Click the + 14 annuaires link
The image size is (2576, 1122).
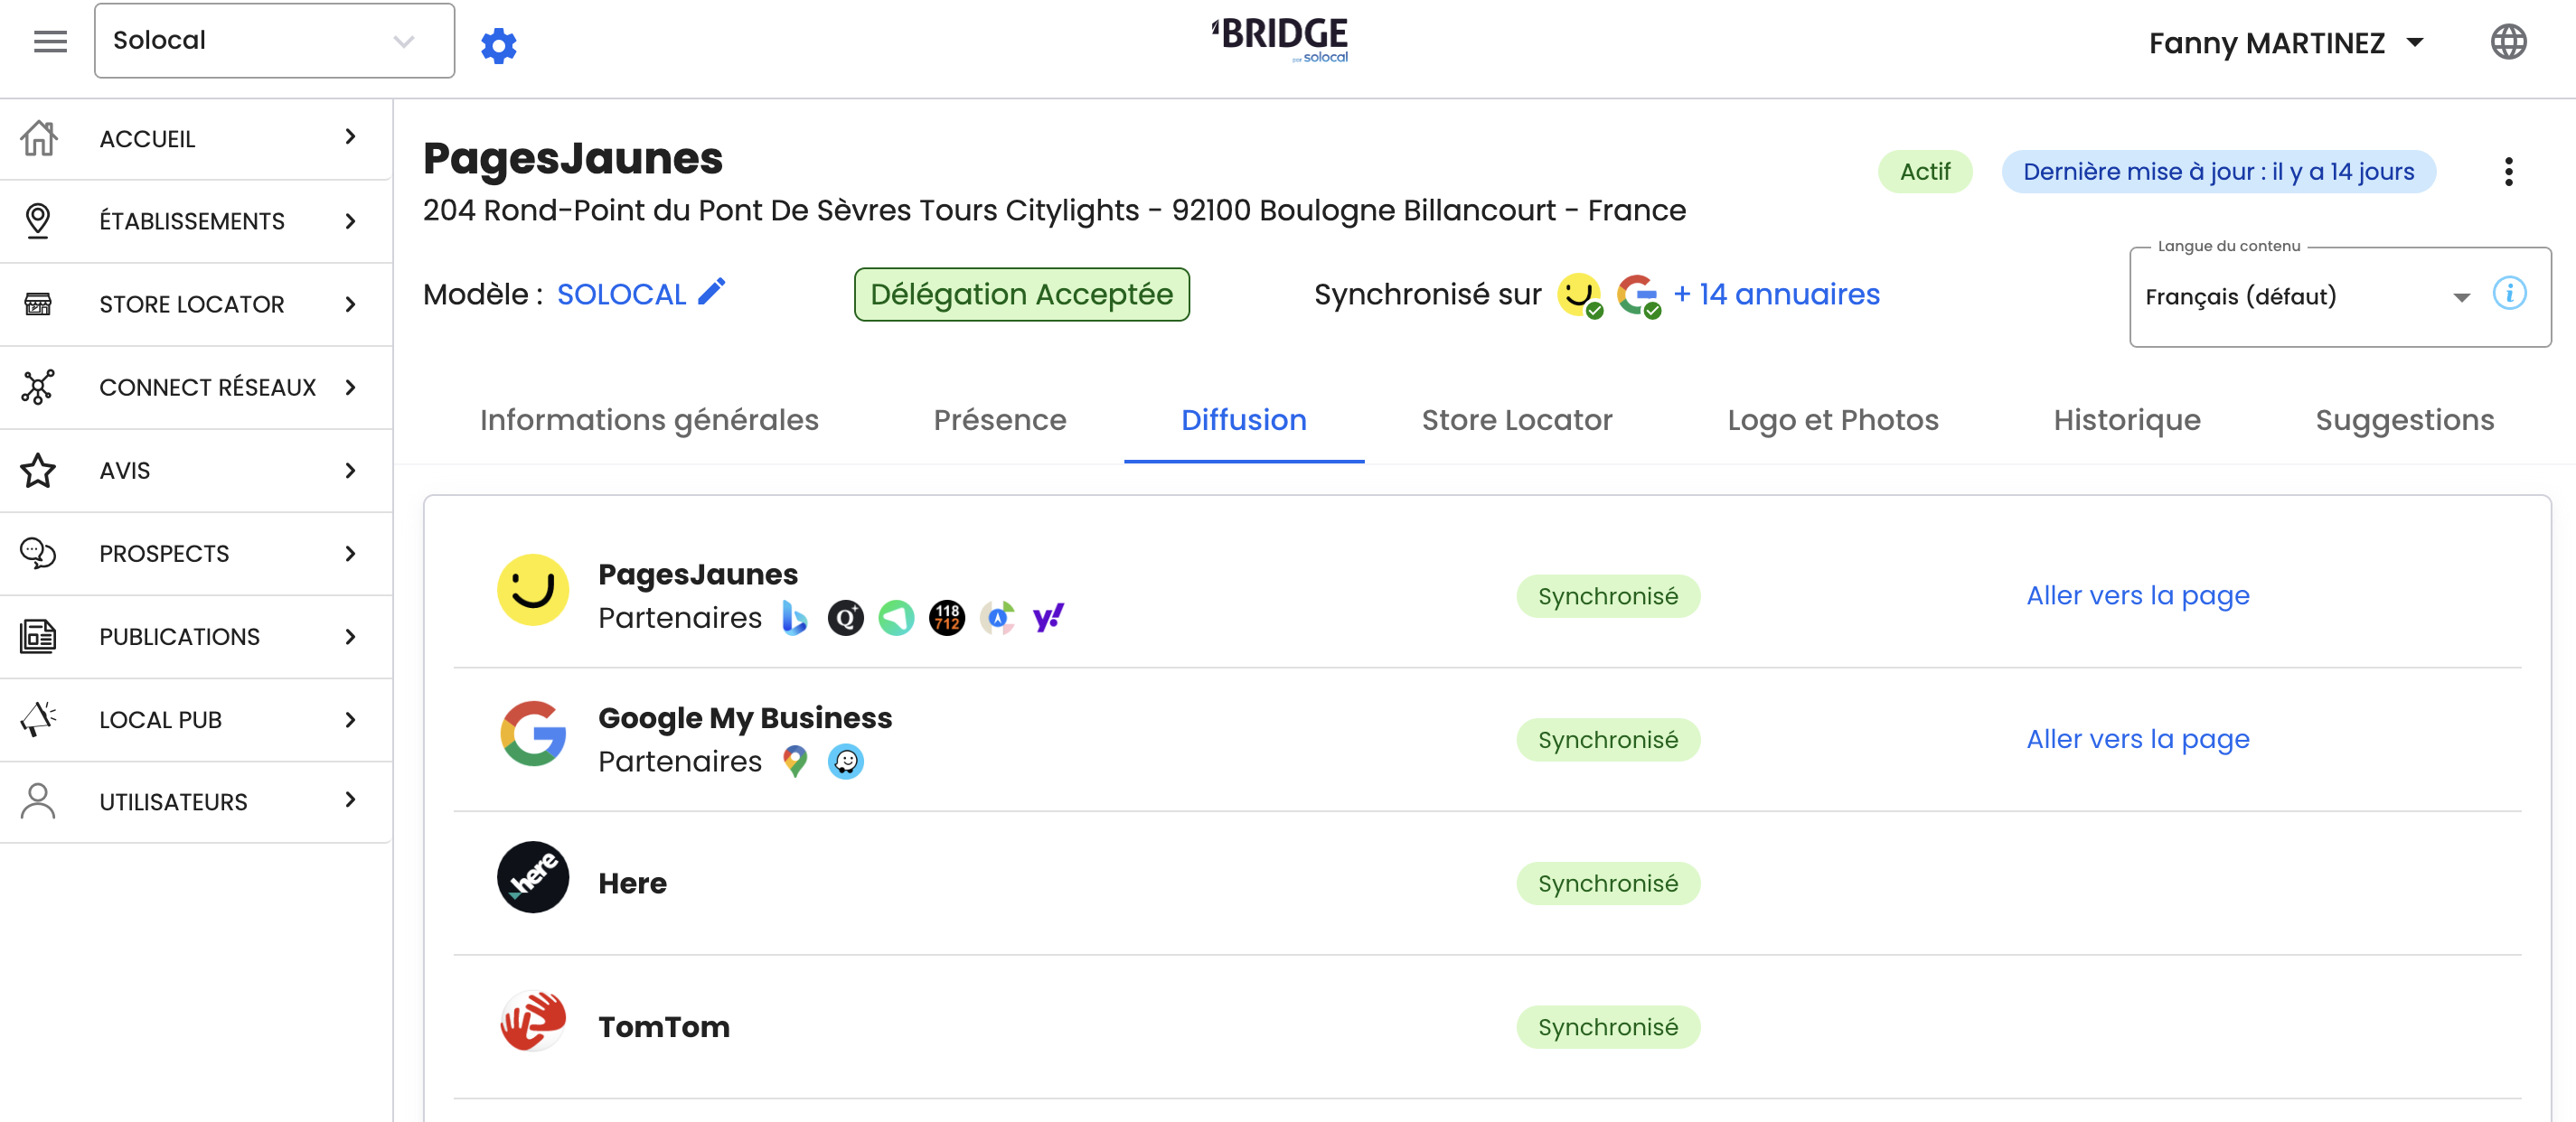pyautogui.click(x=1776, y=294)
